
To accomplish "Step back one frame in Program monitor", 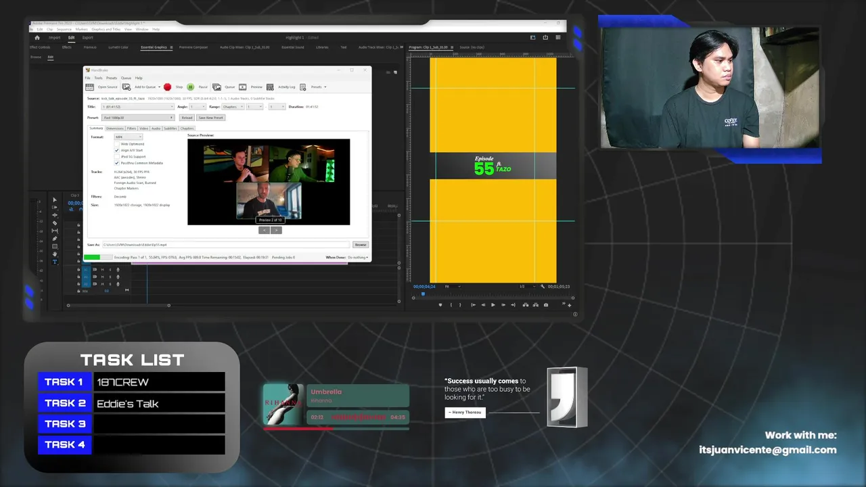I will [483, 305].
